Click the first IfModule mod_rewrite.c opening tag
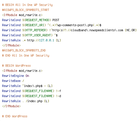 [22, 15]
